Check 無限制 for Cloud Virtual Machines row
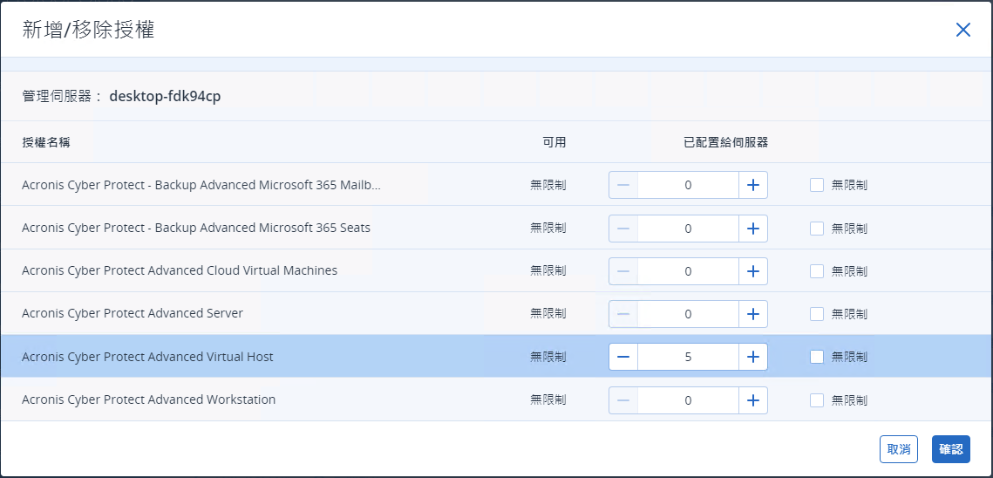Image resolution: width=993 pixels, height=478 pixels. 817,270
